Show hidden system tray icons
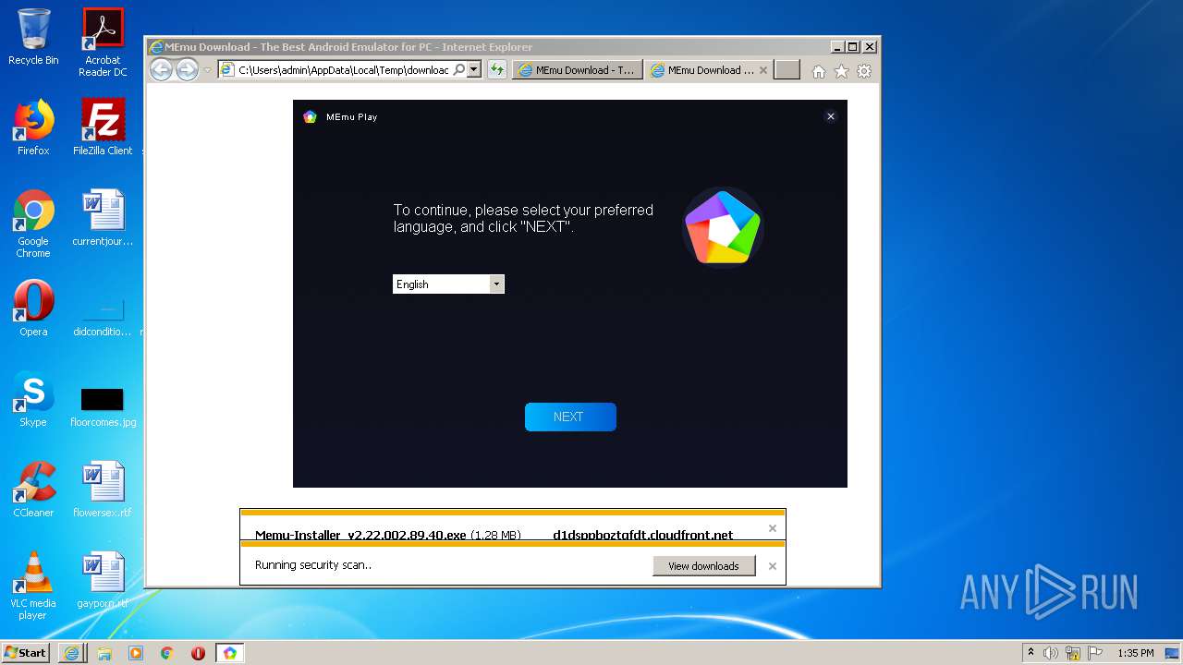This screenshot has height=665, width=1183. click(x=1031, y=653)
